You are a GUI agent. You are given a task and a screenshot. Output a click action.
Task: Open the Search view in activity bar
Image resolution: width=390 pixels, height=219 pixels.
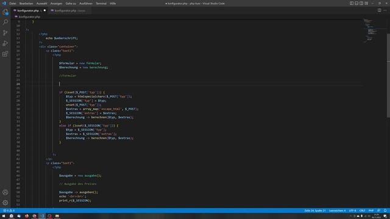click(x=5, y=23)
